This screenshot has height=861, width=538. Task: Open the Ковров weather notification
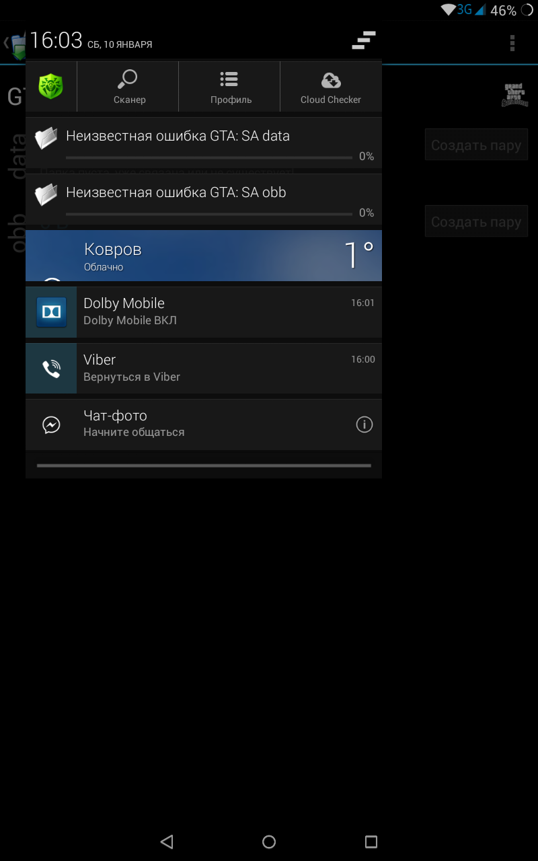204,256
